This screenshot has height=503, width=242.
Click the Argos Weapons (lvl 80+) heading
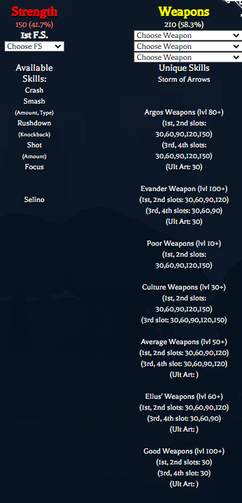pyautogui.click(x=184, y=113)
